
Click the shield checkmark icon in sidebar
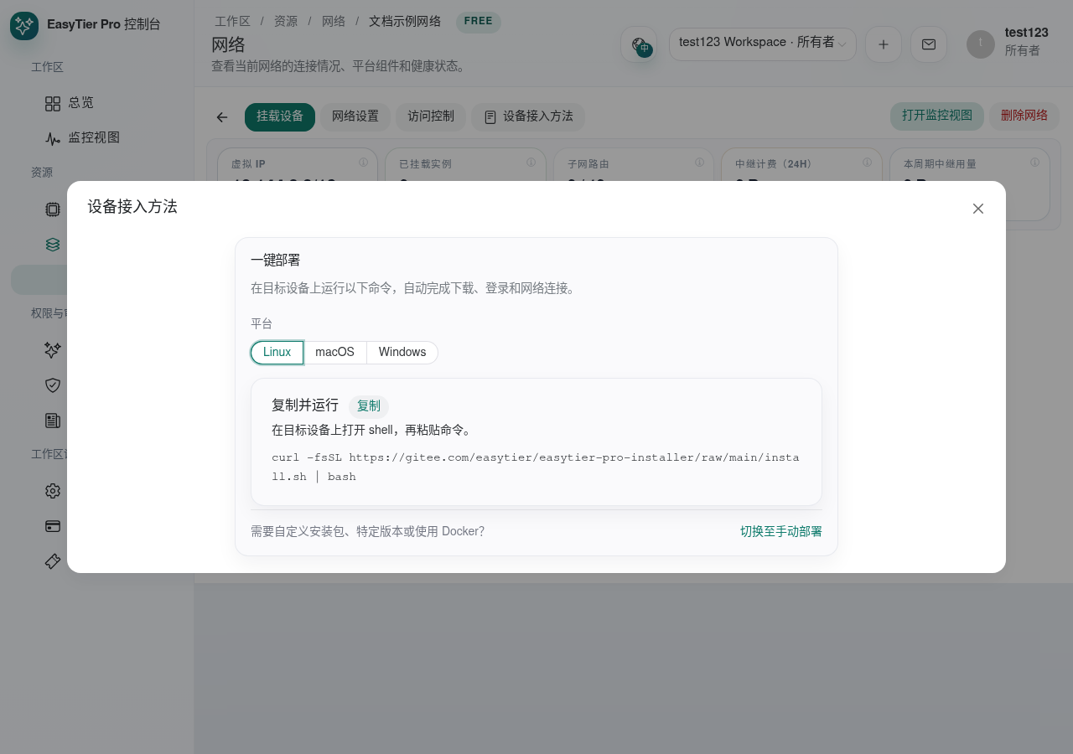[x=53, y=385]
